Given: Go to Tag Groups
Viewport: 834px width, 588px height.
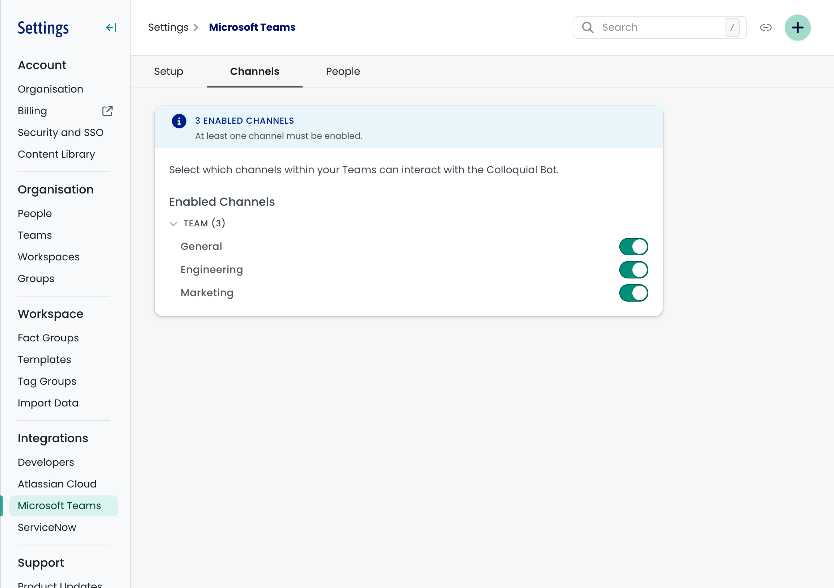Looking at the screenshot, I should pos(47,382).
